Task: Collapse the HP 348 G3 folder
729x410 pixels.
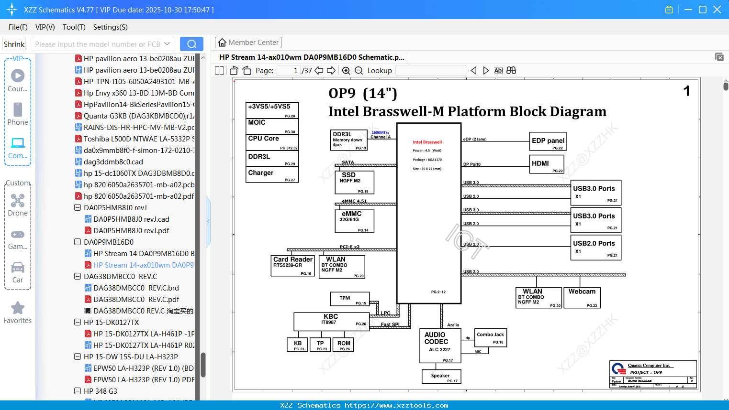Action: pos(78,391)
